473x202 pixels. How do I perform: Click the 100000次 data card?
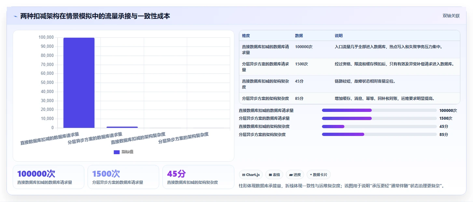(49, 177)
